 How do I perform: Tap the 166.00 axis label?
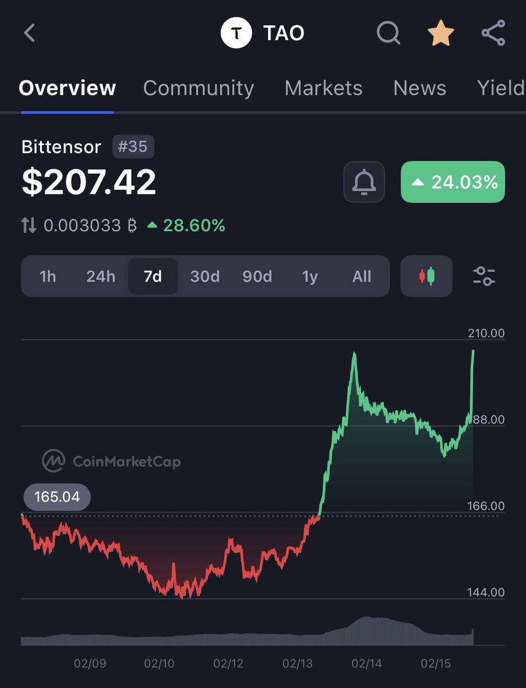click(x=485, y=506)
